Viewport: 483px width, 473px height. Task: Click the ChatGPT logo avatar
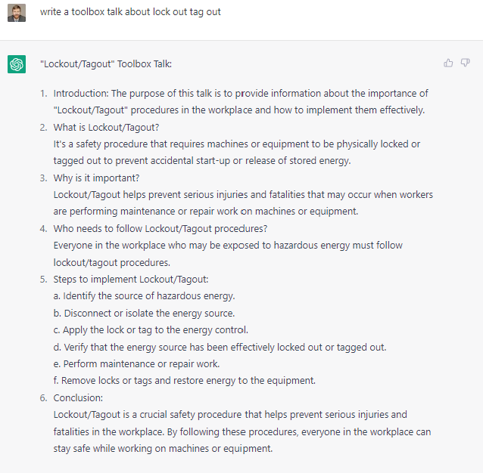coord(17,64)
